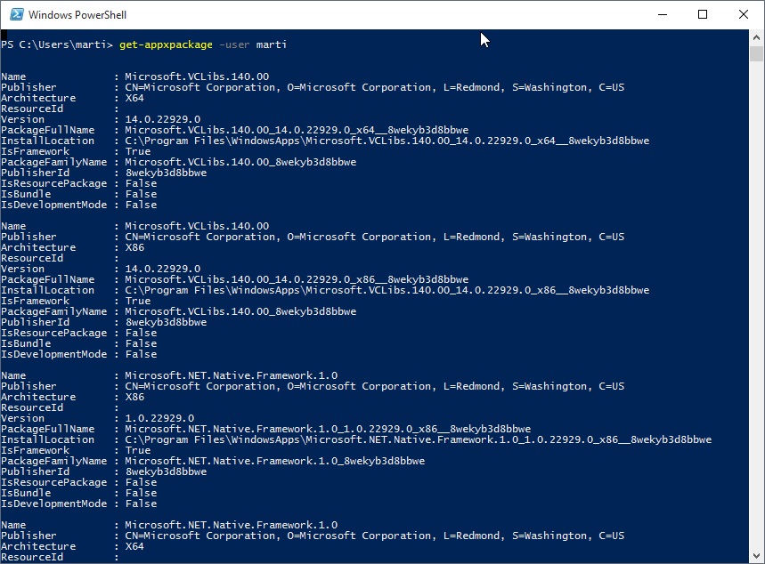Minimize the Windows PowerShell window

pos(662,14)
